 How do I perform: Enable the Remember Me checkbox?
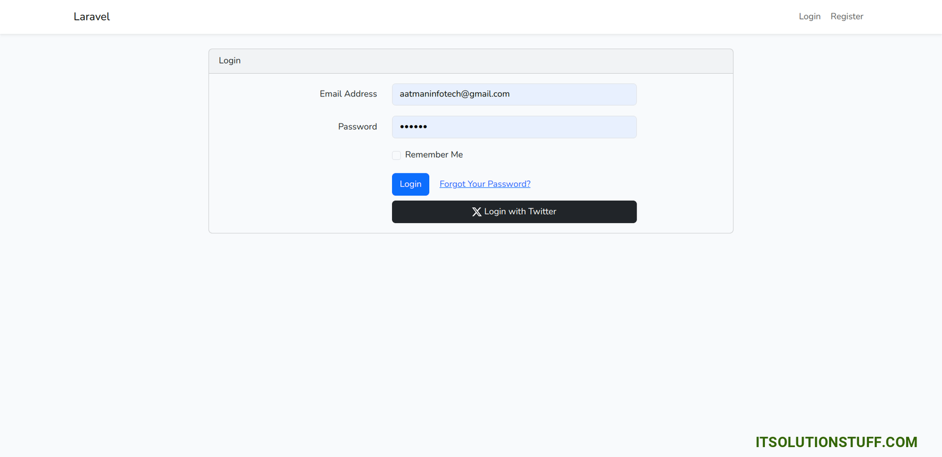tap(396, 155)
